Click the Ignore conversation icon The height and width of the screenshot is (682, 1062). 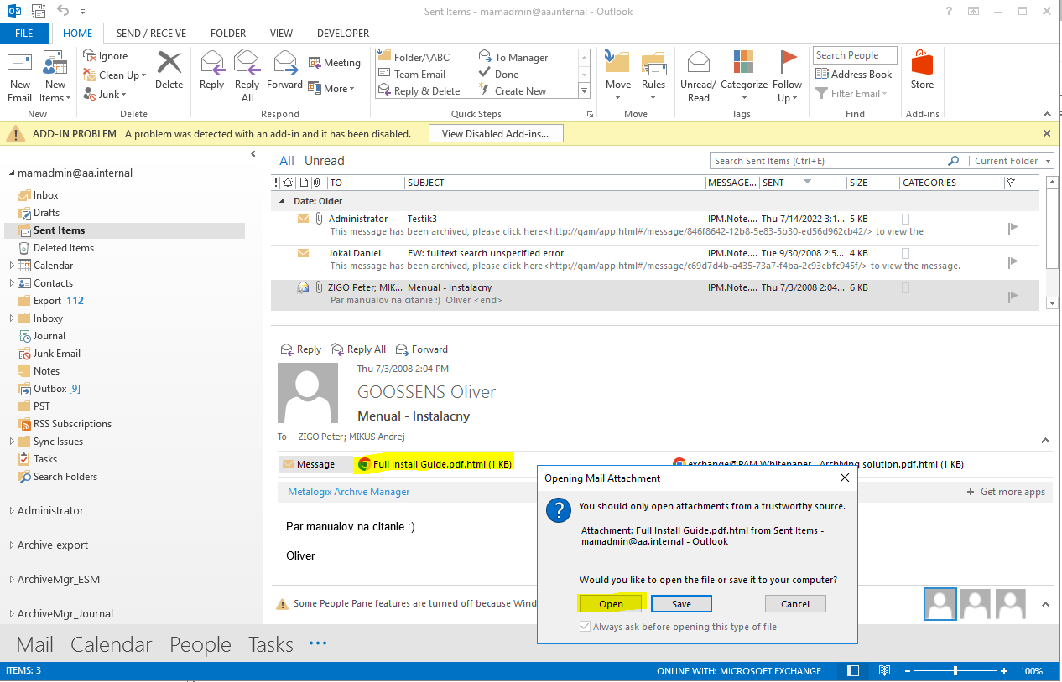[x=91, y=56]
